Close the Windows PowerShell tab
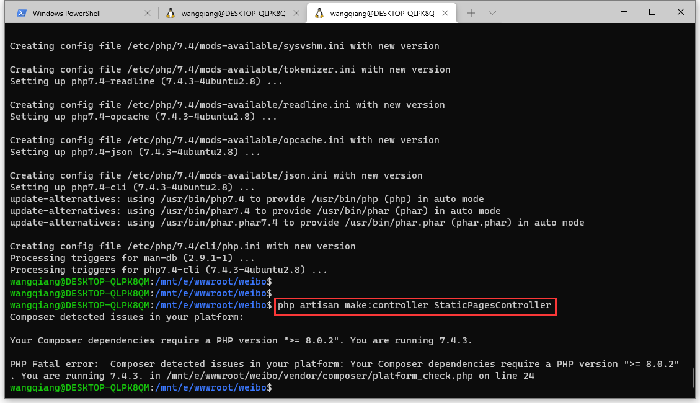 pyautogui.click(x=147, y=13)
